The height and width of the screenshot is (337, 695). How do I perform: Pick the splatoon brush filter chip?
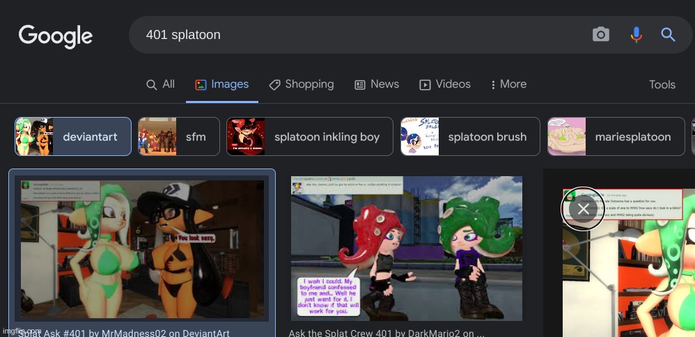click(470, 136)
